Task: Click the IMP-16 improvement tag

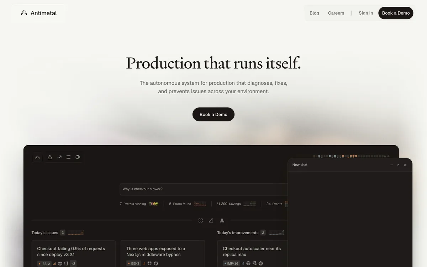Action: (231, 263)
